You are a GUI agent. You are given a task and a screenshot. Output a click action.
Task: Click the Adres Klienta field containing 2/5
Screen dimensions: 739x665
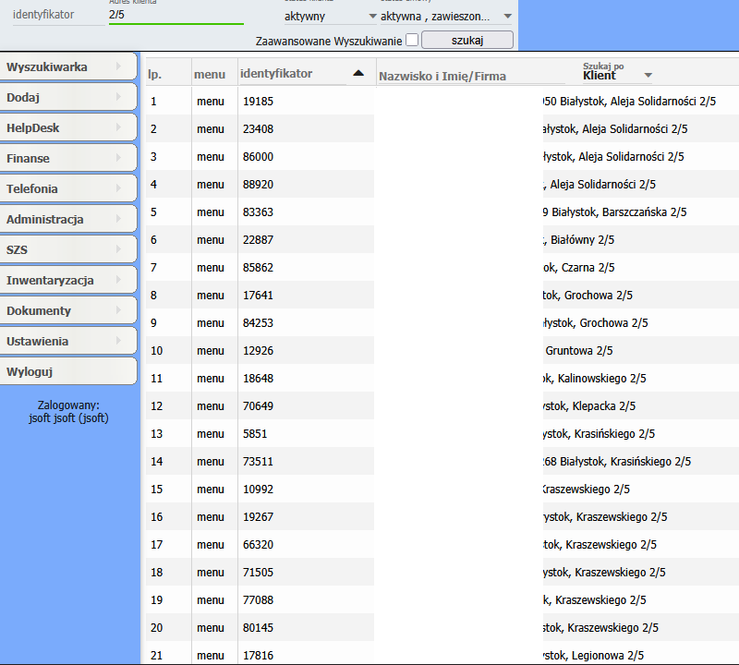[x=176, y=15]
